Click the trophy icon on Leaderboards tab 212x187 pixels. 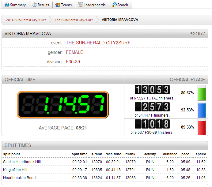tap(80, 5)
